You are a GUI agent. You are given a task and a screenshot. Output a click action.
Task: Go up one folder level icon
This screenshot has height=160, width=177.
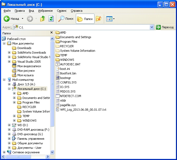coord(43,19)
